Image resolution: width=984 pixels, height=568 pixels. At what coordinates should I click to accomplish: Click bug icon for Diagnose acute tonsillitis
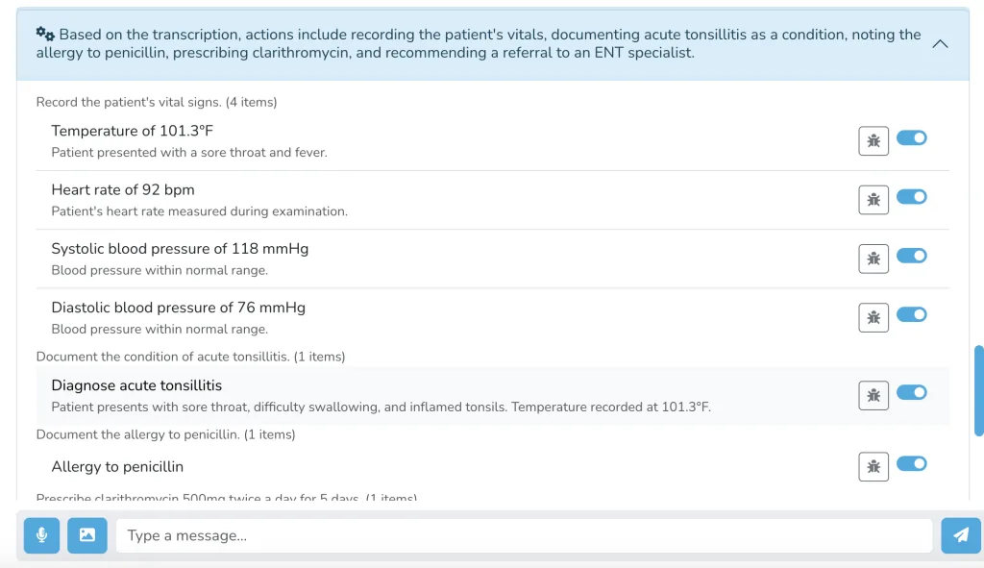pos(873,395)
